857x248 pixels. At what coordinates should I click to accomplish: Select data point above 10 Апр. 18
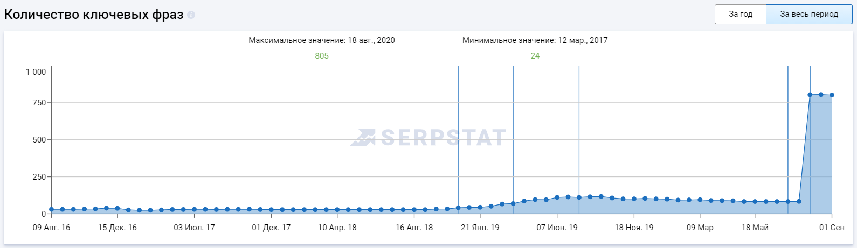click(x=337, y=210)
